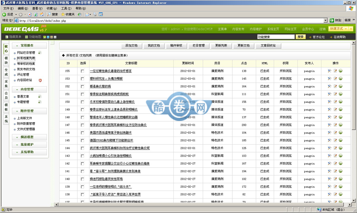Click the IE Back arrow icon
Image resolution: width=357 pixels, height=213 pixels.
click(4, 14)
